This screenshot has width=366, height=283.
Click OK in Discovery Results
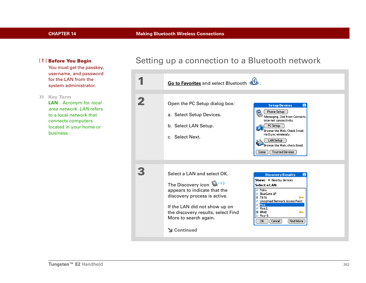(262, 221)
